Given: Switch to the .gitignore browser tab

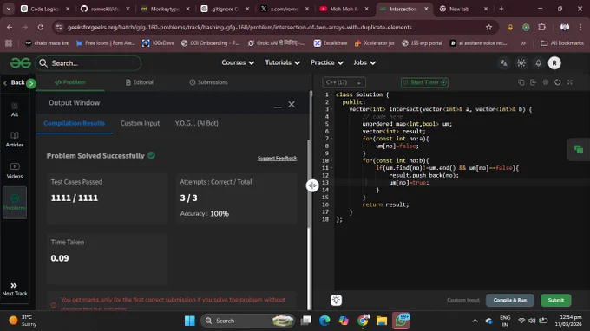Looking at the screenshot, I should (225, 9).
